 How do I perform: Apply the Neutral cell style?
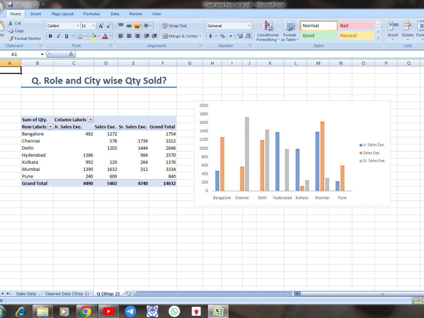[357, 36]
